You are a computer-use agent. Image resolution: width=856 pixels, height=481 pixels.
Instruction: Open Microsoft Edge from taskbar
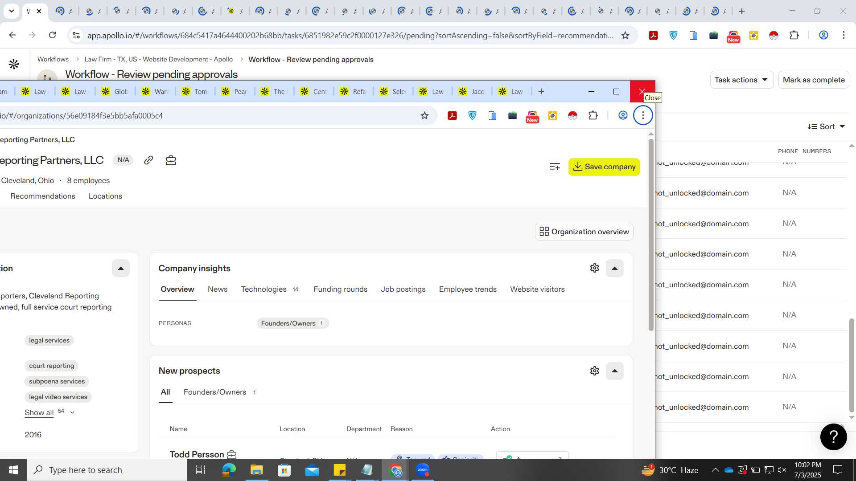pos(229,470)
